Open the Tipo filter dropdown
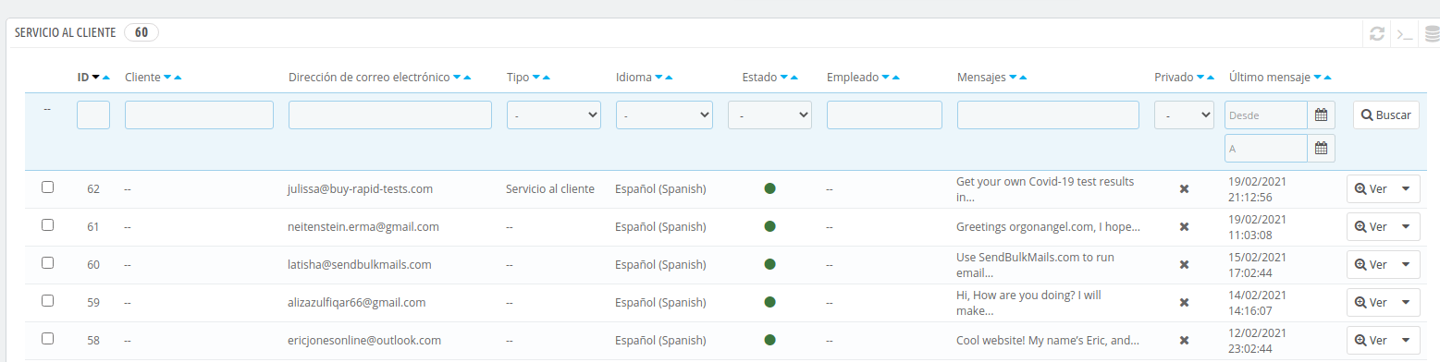The width and height of the screenshot is (1440, 362). [x=554, y=115]
